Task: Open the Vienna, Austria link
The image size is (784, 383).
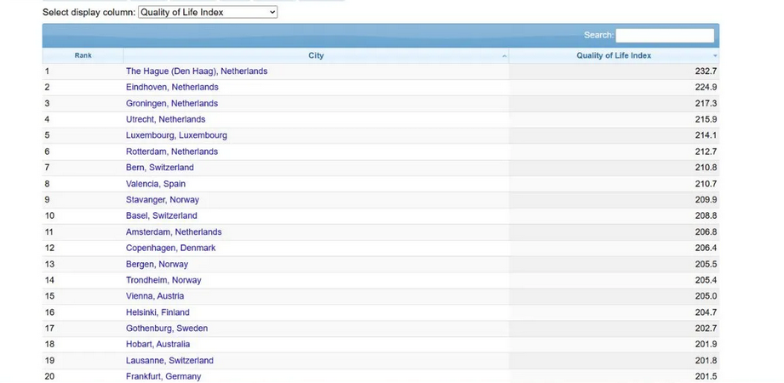Action: pos(155,296)
